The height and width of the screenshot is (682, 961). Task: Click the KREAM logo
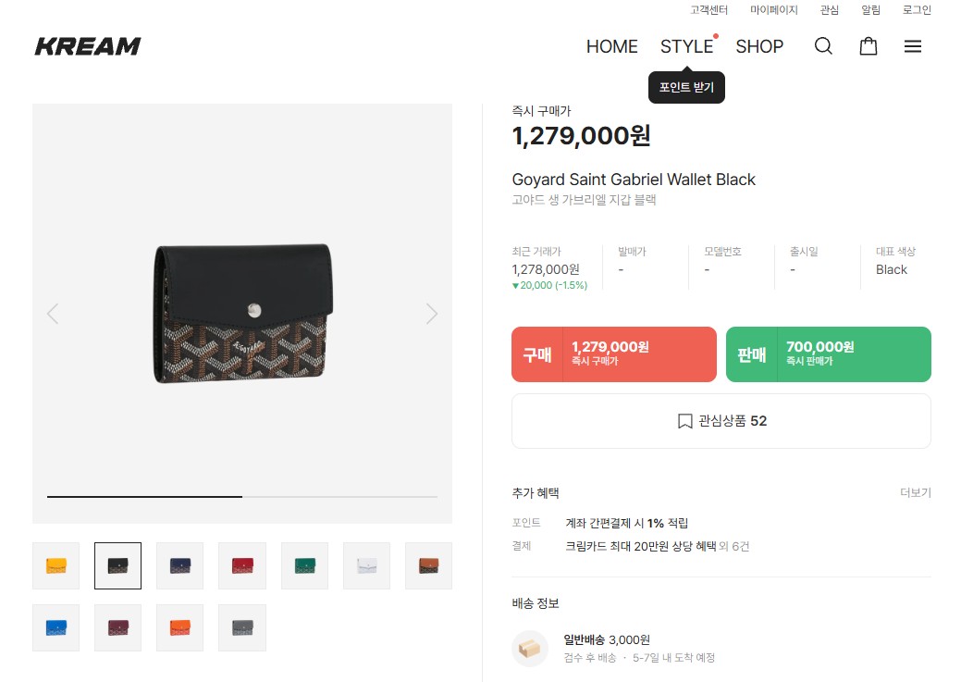(88, 46)
